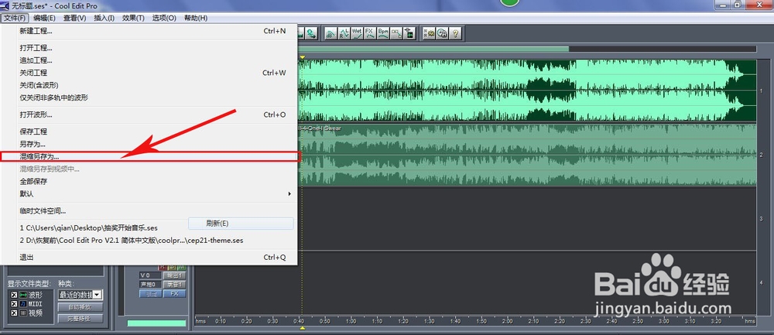Open the 帮助(H) menu
The height and width of the screenshot is (335, 774).
pyautogui.click(x=196, y=19)
